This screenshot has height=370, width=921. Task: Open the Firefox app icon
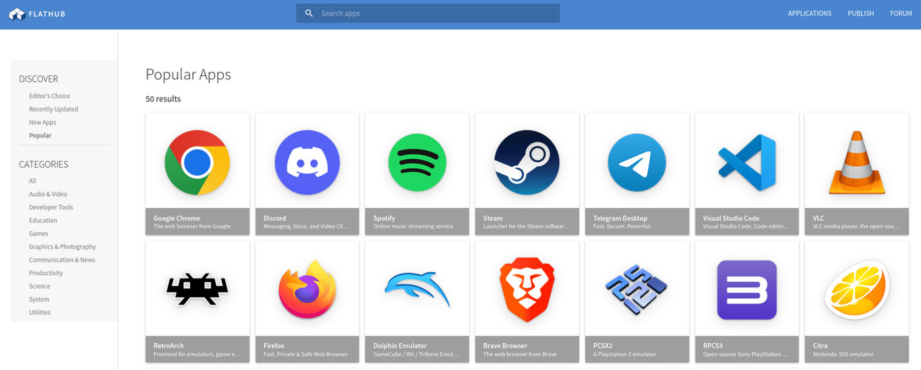pos(307,289)
